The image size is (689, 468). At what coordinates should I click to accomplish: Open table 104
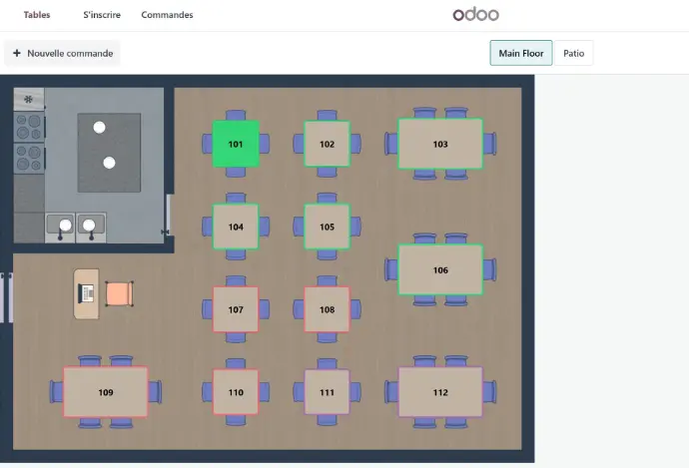coord(236,227)
